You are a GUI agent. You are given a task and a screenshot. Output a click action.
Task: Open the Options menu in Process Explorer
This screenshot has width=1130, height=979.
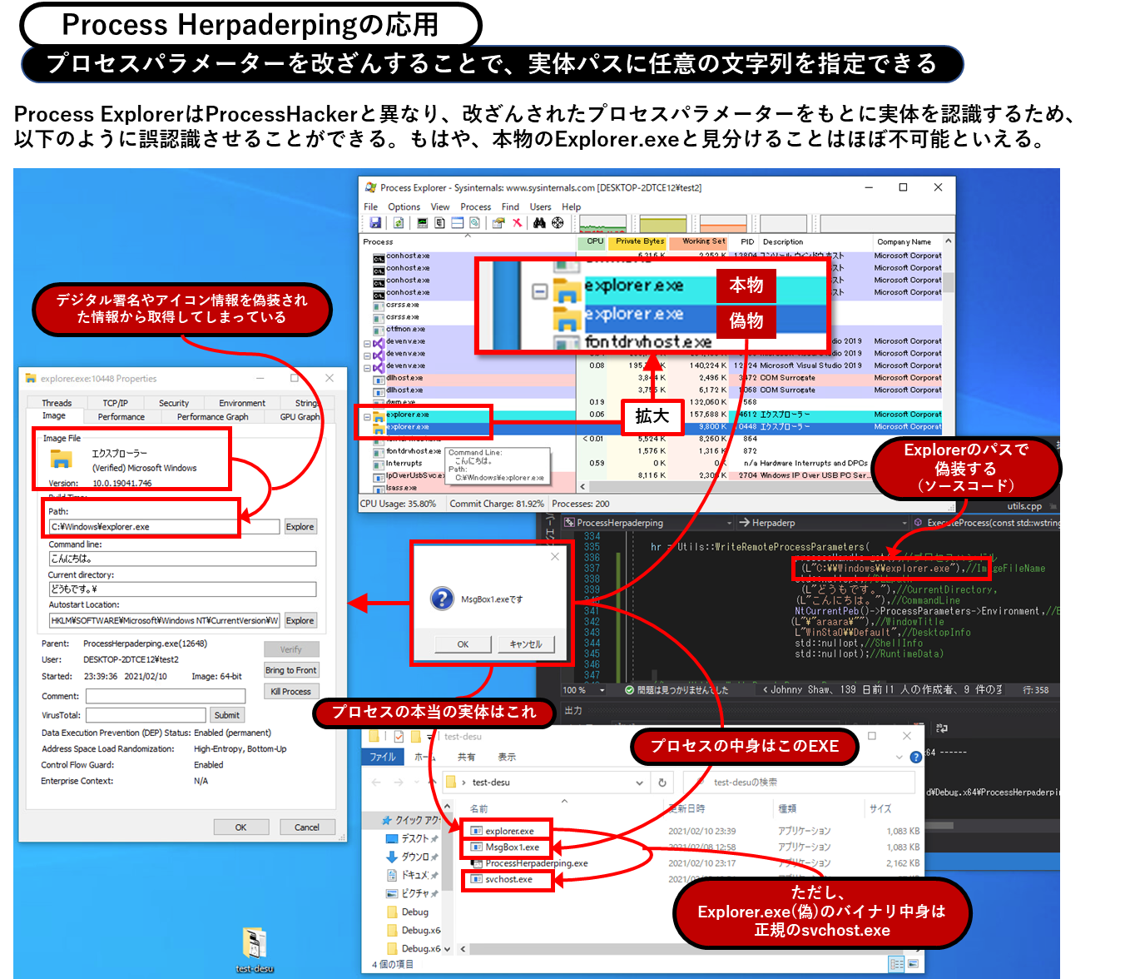click(x=404, y=207)
